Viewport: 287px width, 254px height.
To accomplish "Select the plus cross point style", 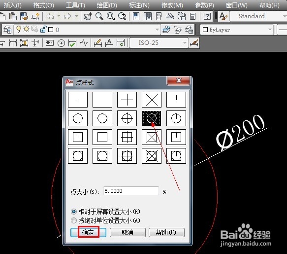I will [x=127, y=100].
